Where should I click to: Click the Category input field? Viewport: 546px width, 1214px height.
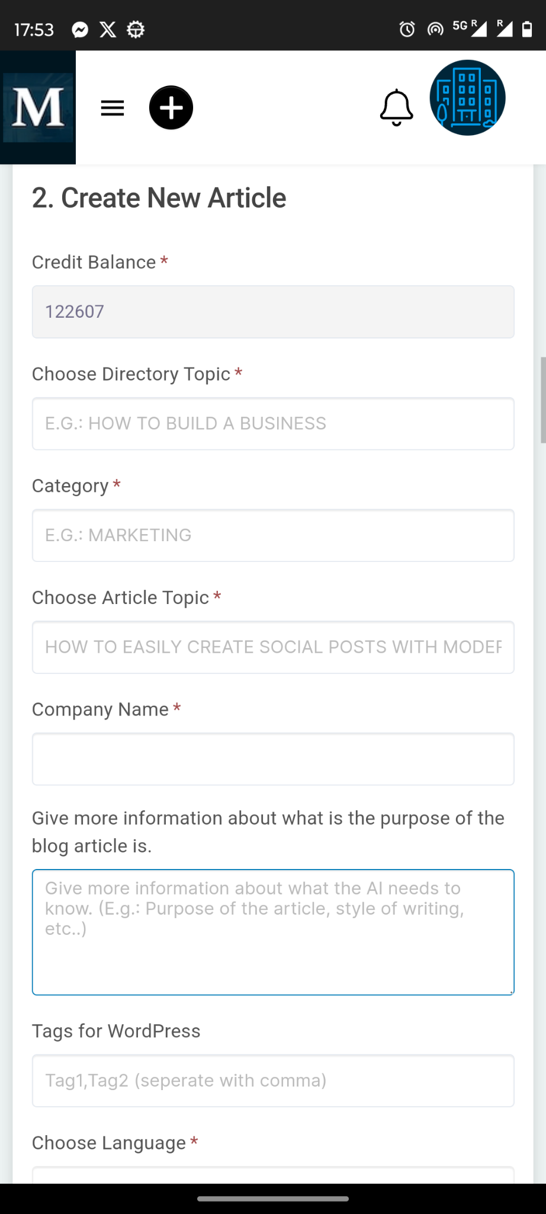tap(272, 535)
